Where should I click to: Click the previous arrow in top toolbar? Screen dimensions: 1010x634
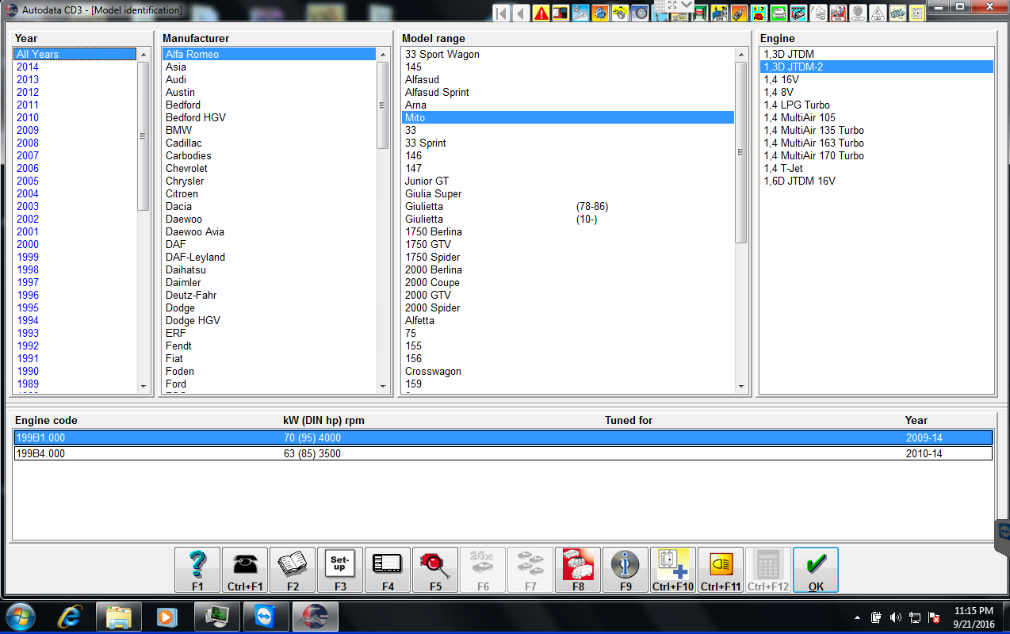pyautogui.click(x=521, y=13)
